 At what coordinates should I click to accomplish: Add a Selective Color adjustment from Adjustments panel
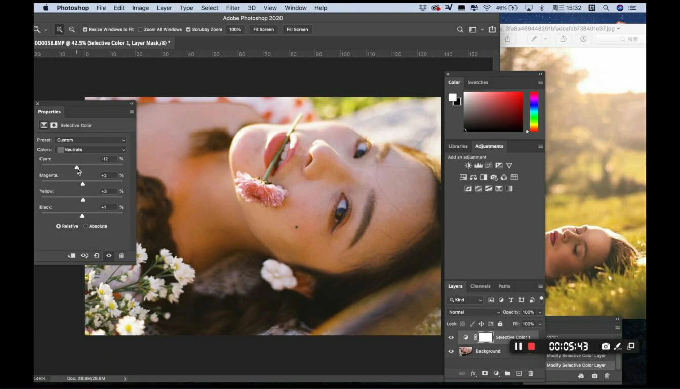(x=499, y=189)
